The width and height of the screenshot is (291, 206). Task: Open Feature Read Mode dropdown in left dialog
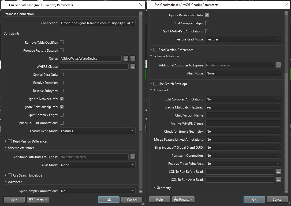(x=98, y=131)
